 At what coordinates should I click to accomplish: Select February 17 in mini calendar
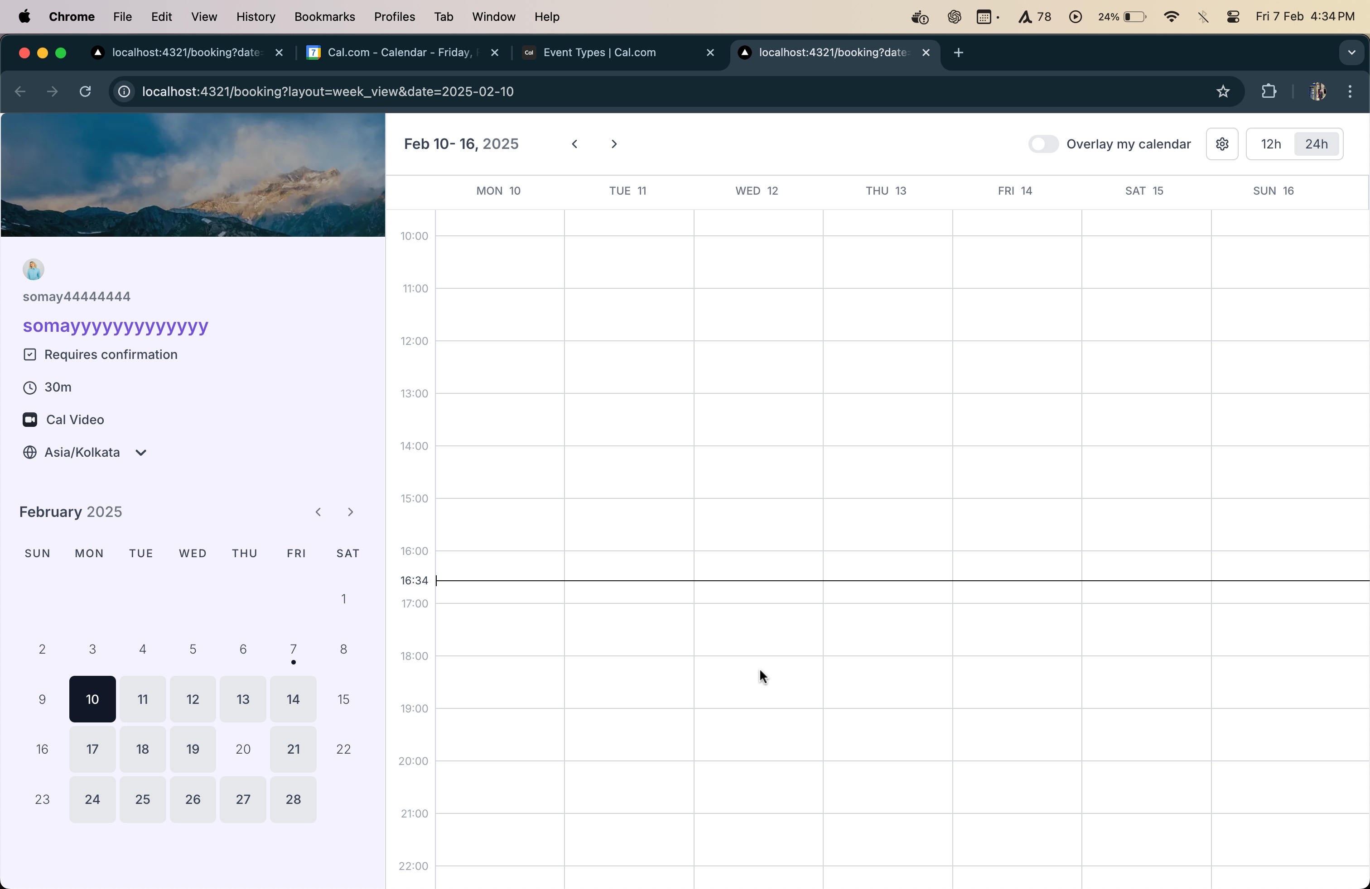[93, 749]
